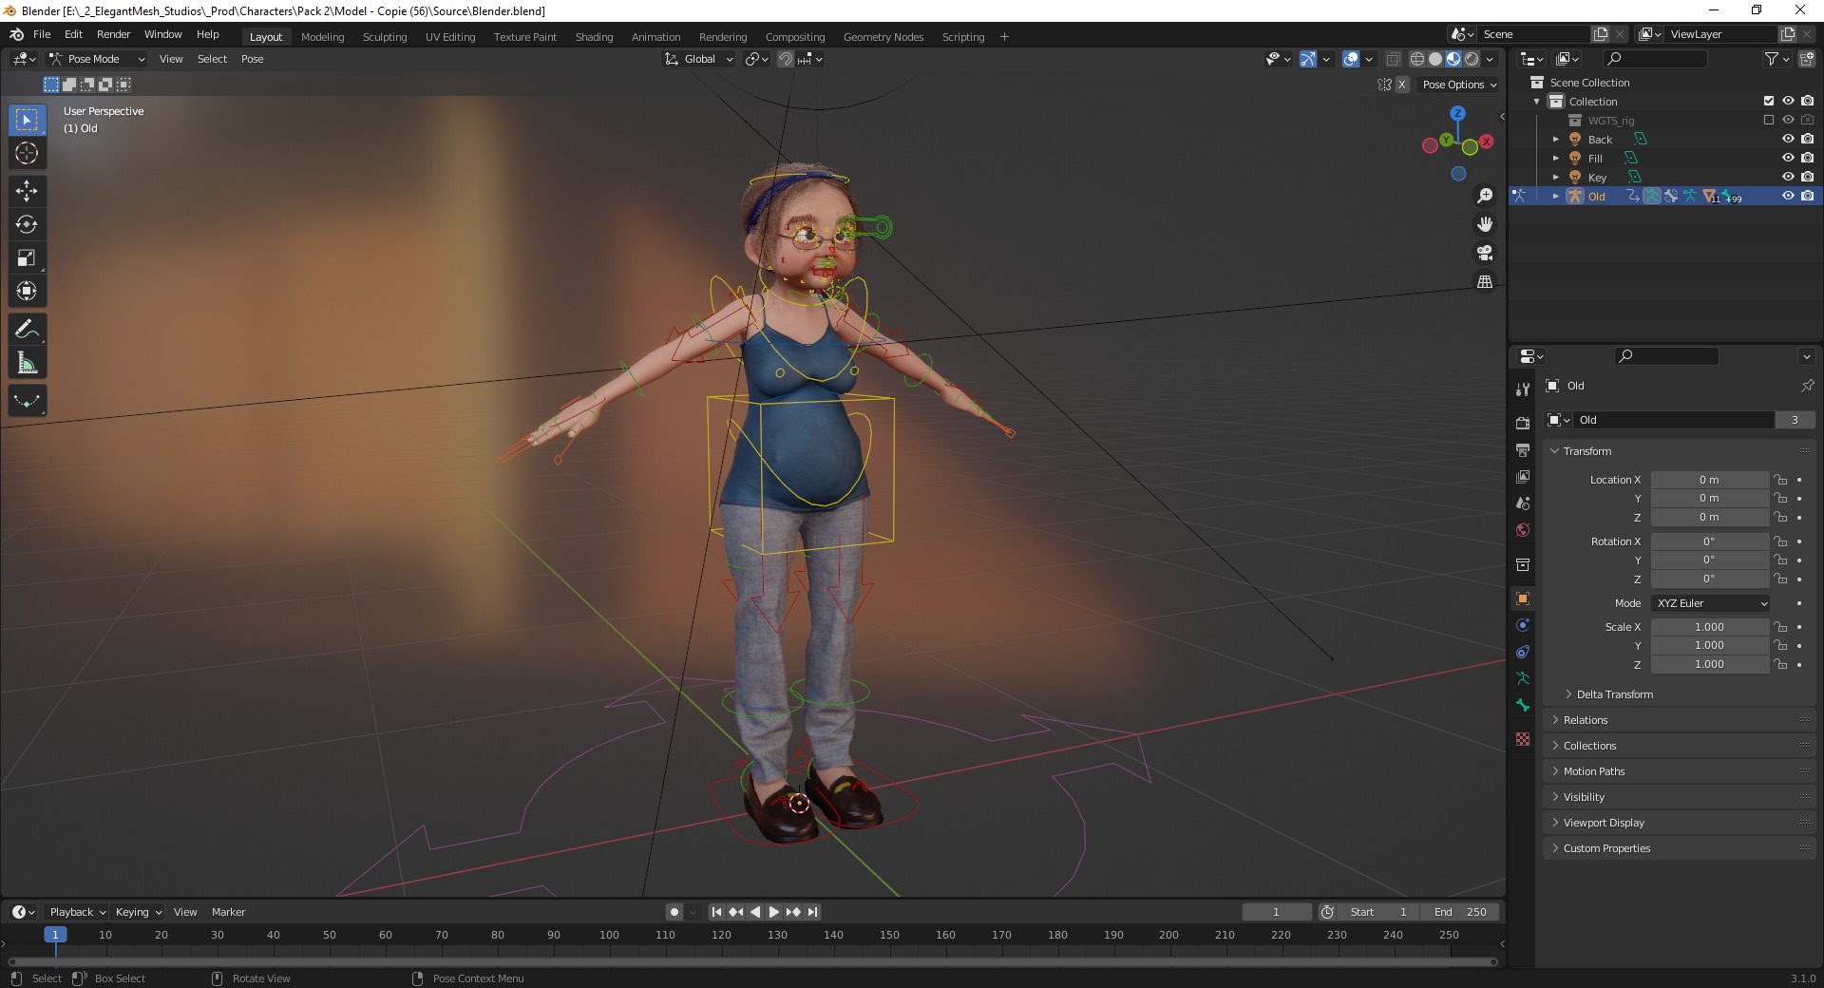The height and width of the screenshot is (988, 1824).
Task: Open the Render menu
Action: click(x=113, y=34)
